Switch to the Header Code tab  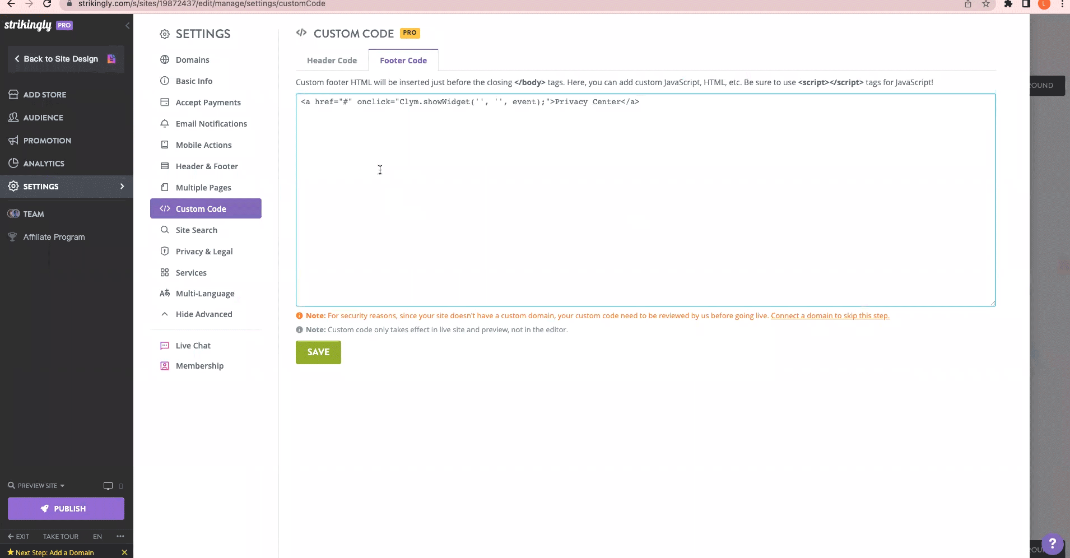point(332,61)
